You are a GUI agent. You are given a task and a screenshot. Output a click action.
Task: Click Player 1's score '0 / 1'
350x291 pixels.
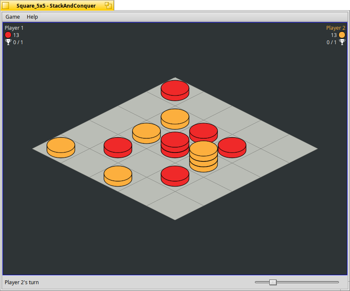[x=18, y=42]
